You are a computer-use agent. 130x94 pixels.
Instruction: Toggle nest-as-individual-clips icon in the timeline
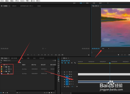point(62,63)
